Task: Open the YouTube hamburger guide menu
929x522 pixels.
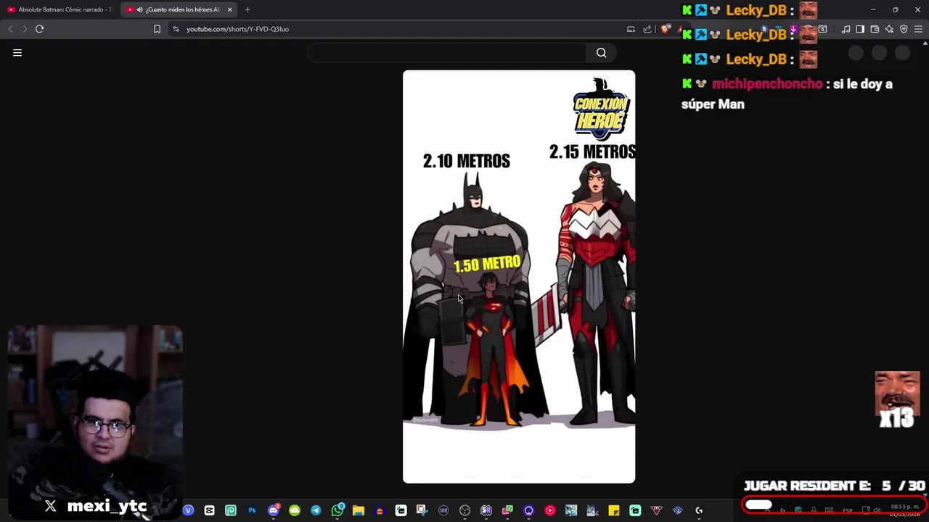Action: [17, 53]
